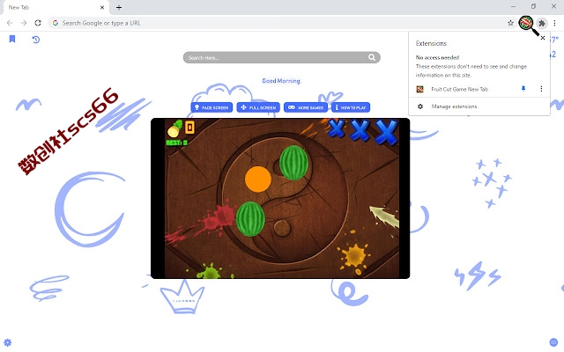Click the Google icon in address bar

56,23
